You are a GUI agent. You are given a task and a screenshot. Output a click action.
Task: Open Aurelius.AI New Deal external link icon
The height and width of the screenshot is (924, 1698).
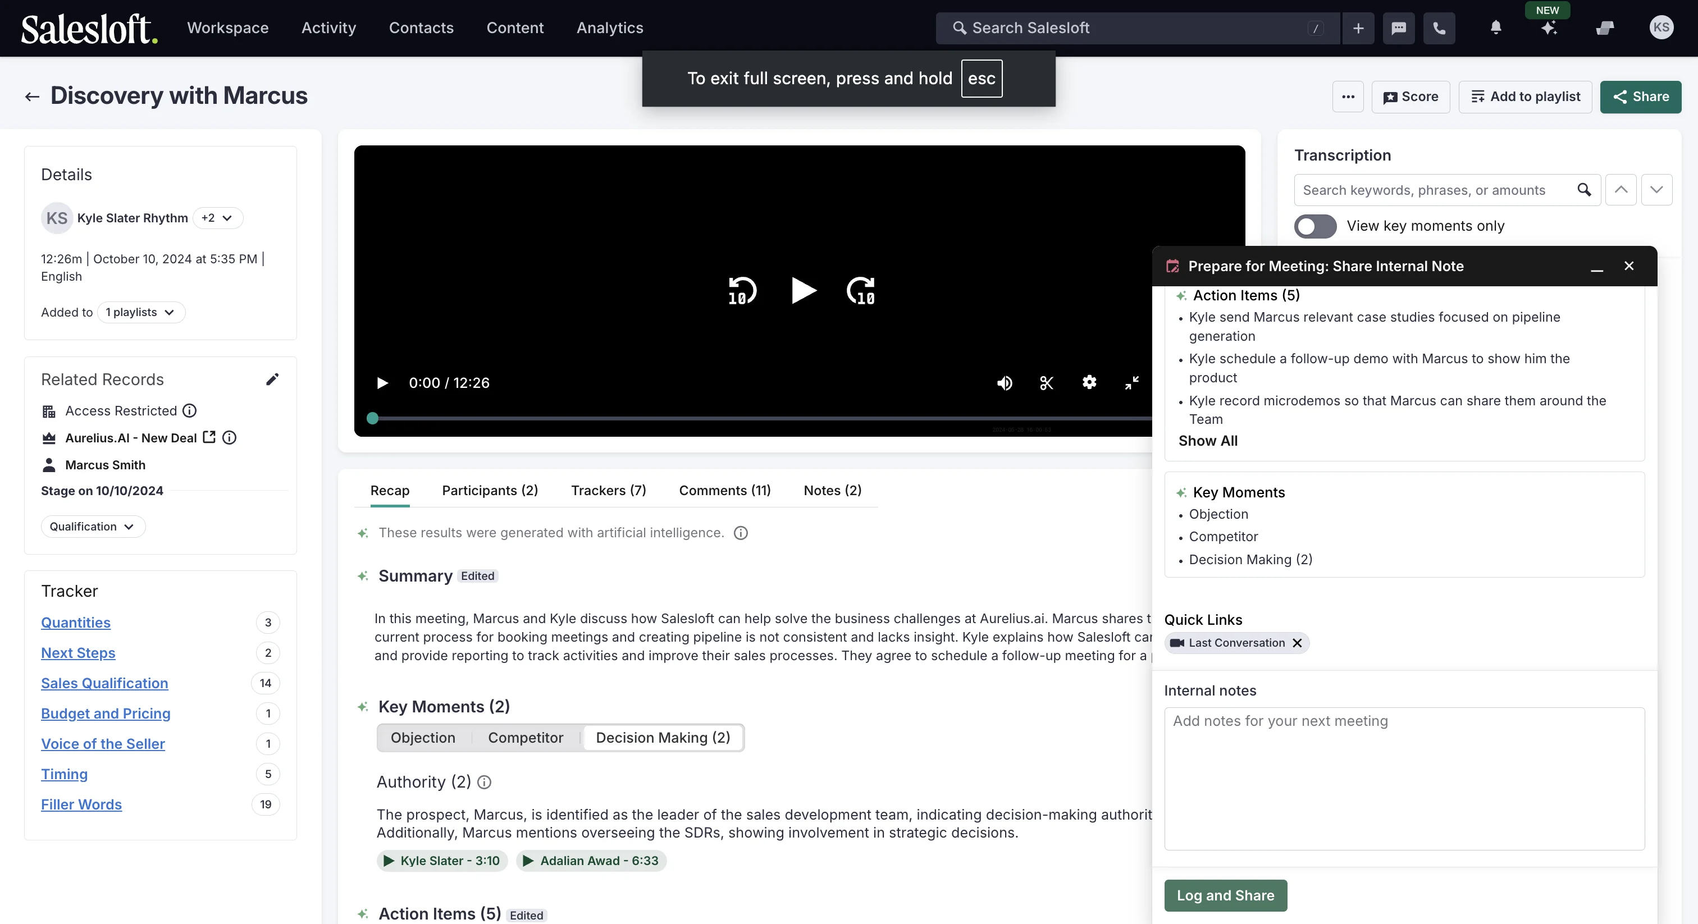(209, 437)
